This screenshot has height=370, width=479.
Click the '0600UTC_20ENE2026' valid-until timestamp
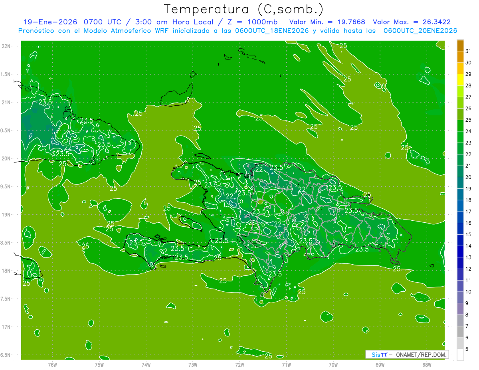[x=420, y=31]
